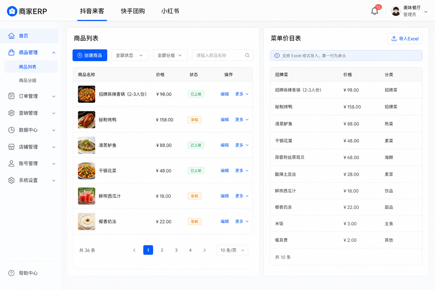
Task: Expand 订单管理 menu chevron
Action: (x=54, y=96)
